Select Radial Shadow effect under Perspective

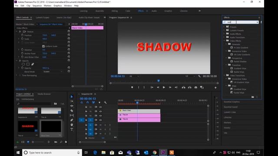[240, 62]
